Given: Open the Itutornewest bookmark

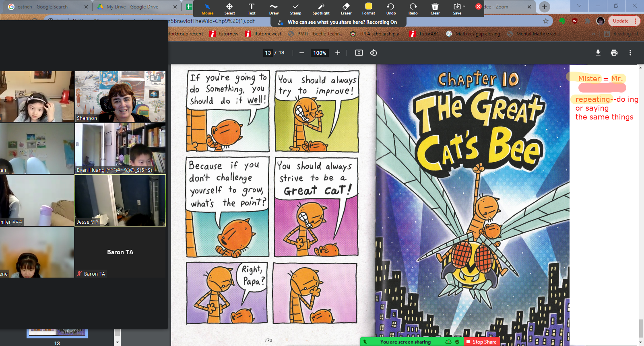Looking at the screenshot, I should pyautogui.click(x=263, y=34).
